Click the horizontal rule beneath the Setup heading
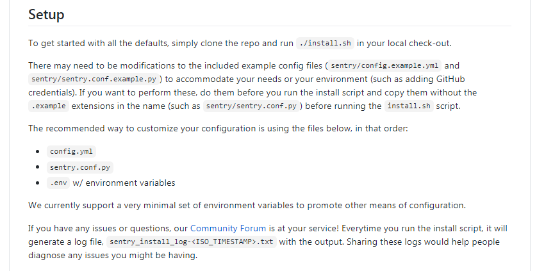Image resolution: width=537 pixels, height=271 pixels. point(270,26)
